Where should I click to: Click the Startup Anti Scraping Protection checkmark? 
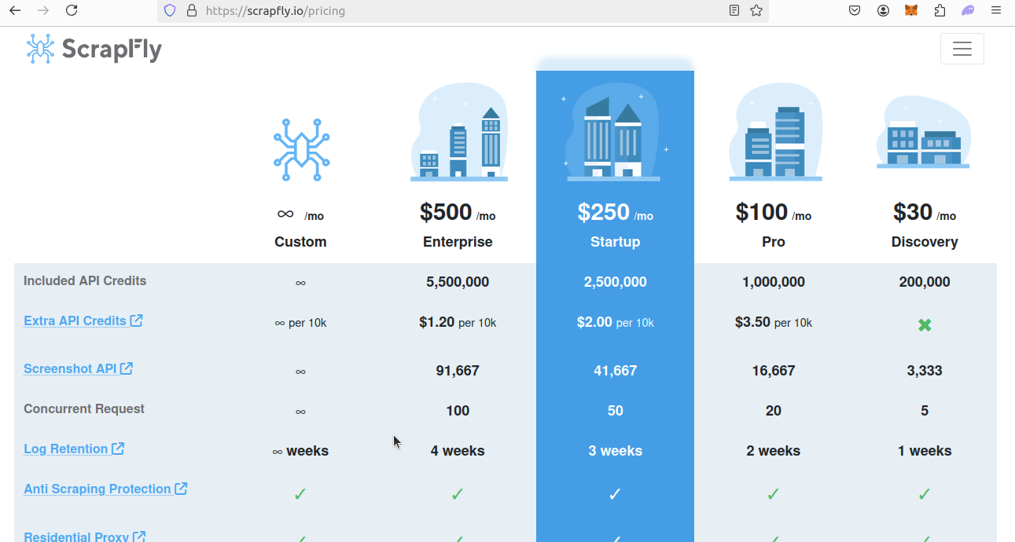[x=616, y=494]
